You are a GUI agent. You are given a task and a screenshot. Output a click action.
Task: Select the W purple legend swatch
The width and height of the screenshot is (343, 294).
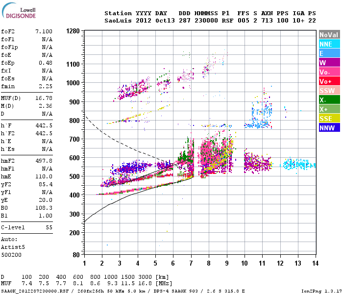(329, 63)
